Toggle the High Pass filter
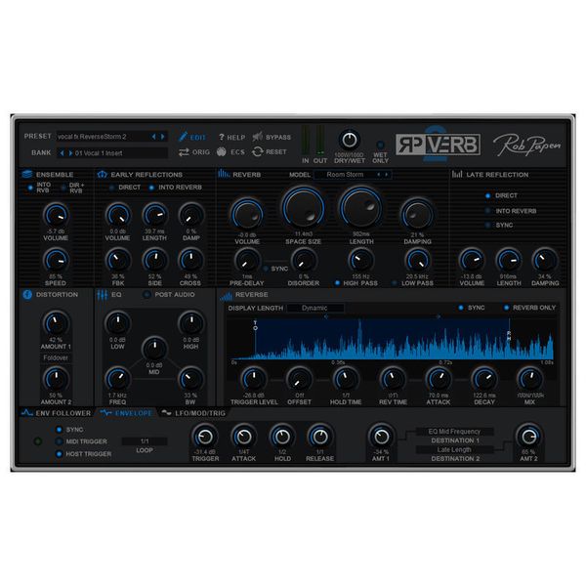The image size is (586, 586). point(338,283)
